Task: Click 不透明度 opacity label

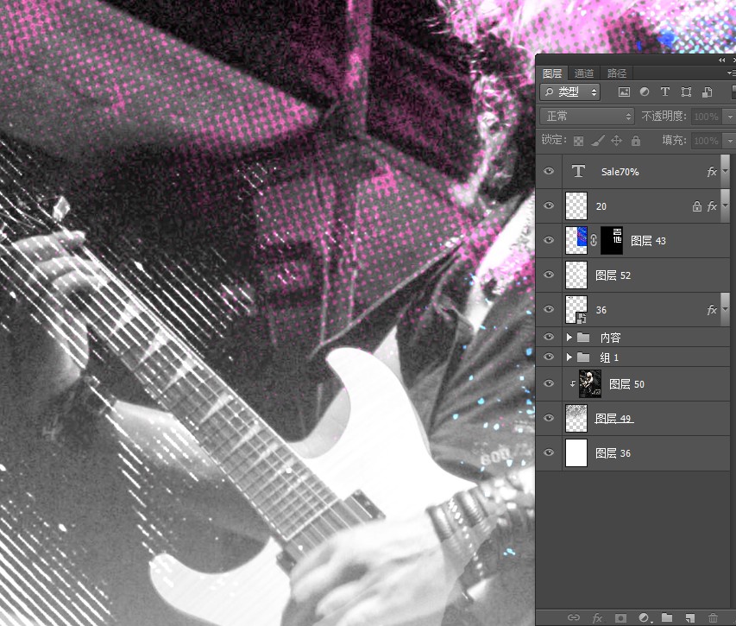Action: coord(664,116)
